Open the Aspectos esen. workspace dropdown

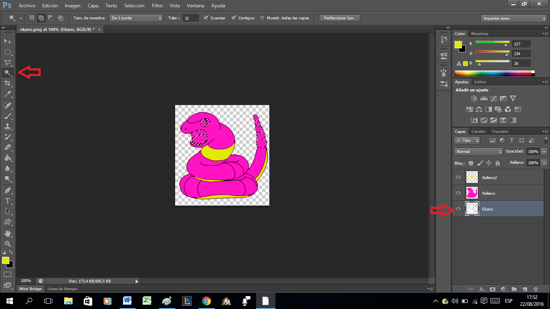tap(513, 19)
